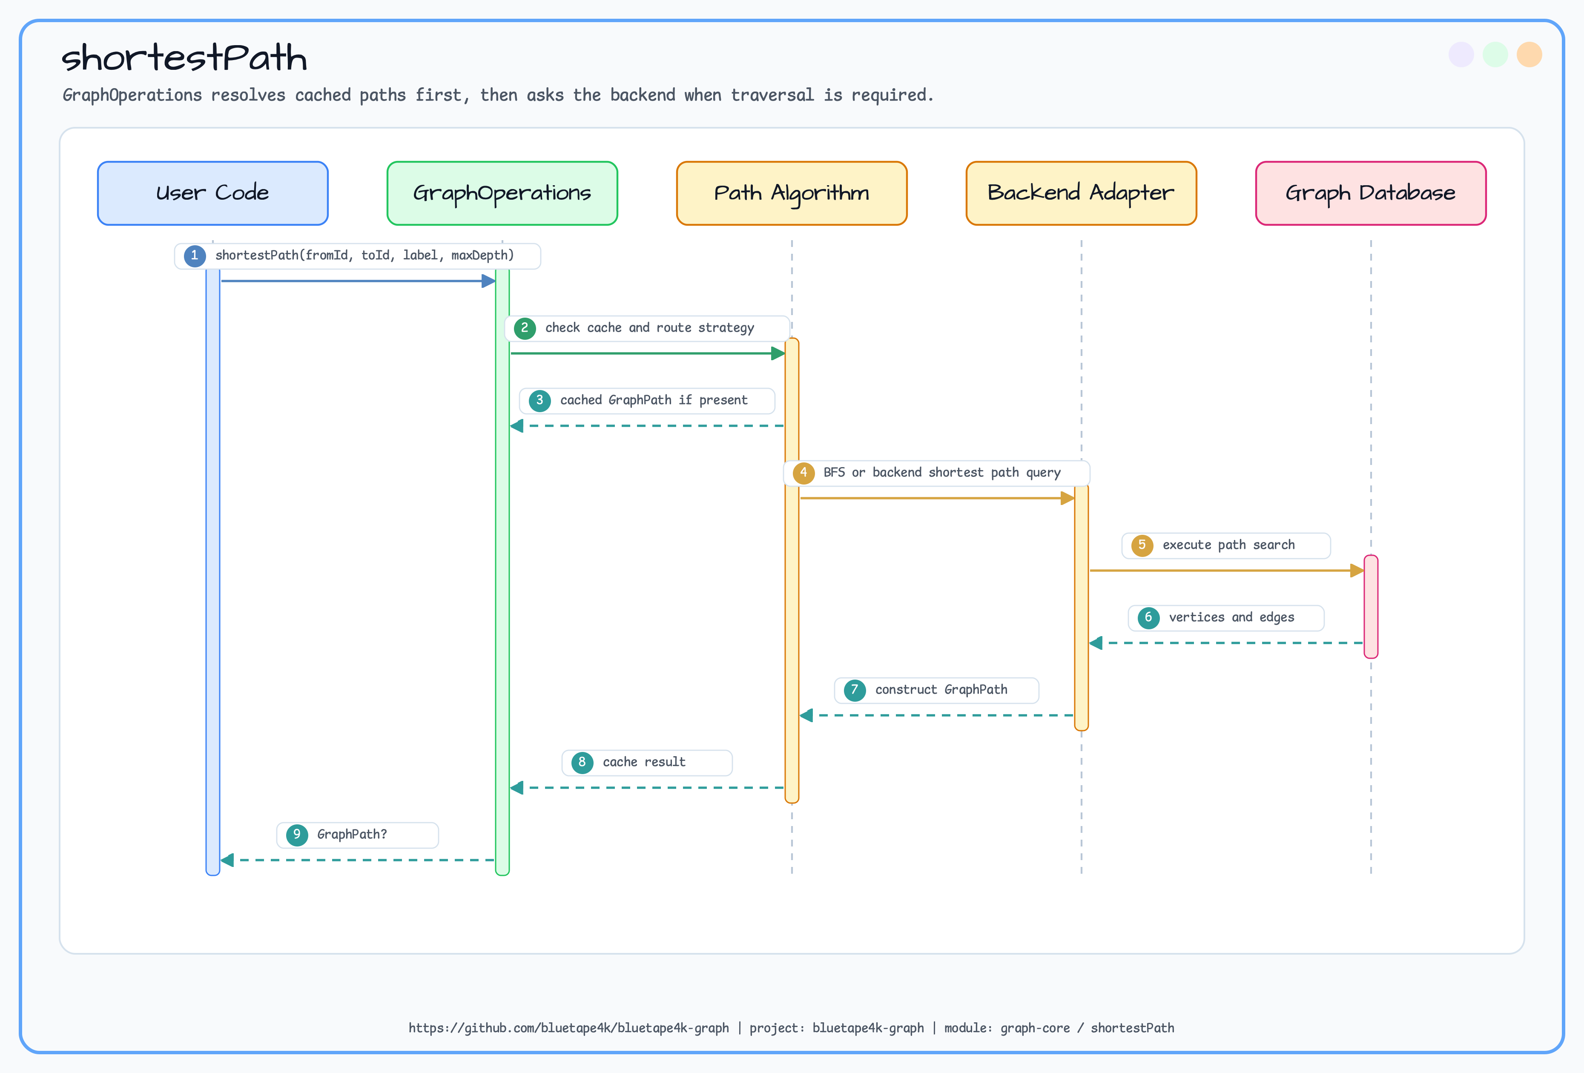1584x1073 pixels.
Task: Click step 5 number badge
Action: pyautogui.click(x=1142, y=545)
